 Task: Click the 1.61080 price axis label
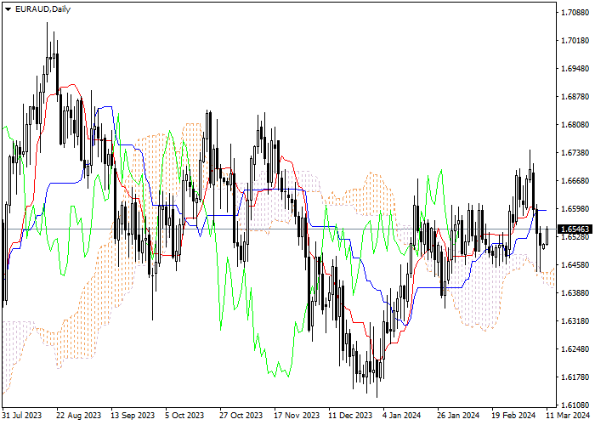click(575, 405)
